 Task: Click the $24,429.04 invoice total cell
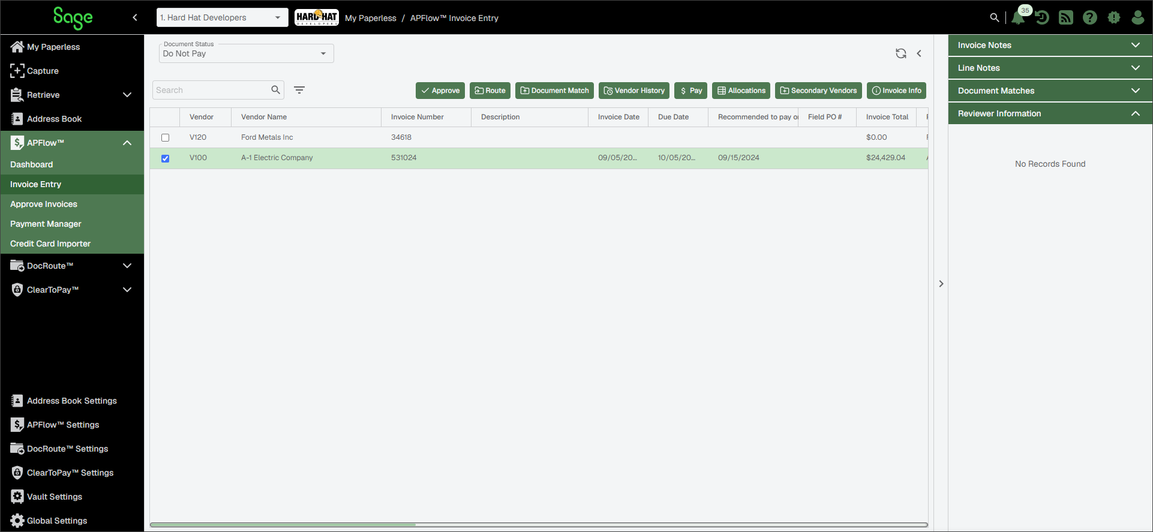(885, 158)
